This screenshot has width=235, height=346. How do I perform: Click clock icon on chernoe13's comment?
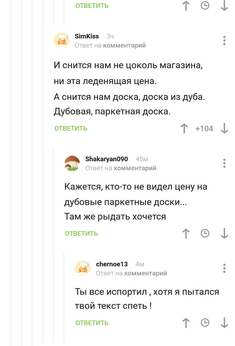(x=205, y=323)
